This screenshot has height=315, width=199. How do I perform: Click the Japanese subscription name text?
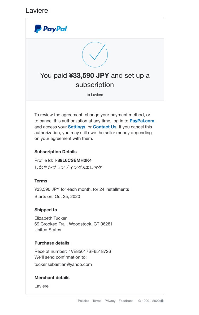pyautogui.click(x=68, y=167)
